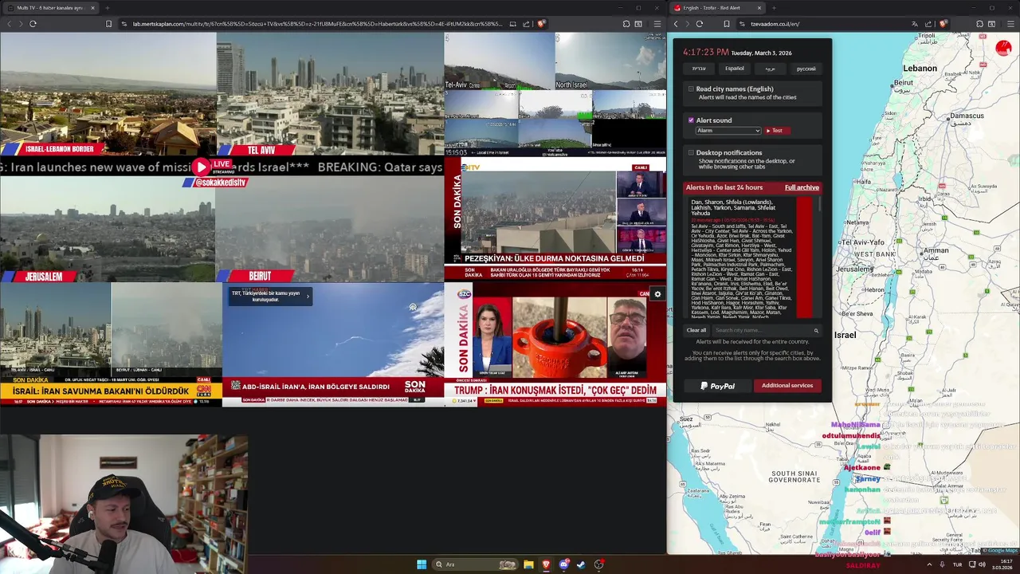Viewport: 1020px width, 574px height.
Task: Select the CNN Türk stream tile
Action: (111, 344)
